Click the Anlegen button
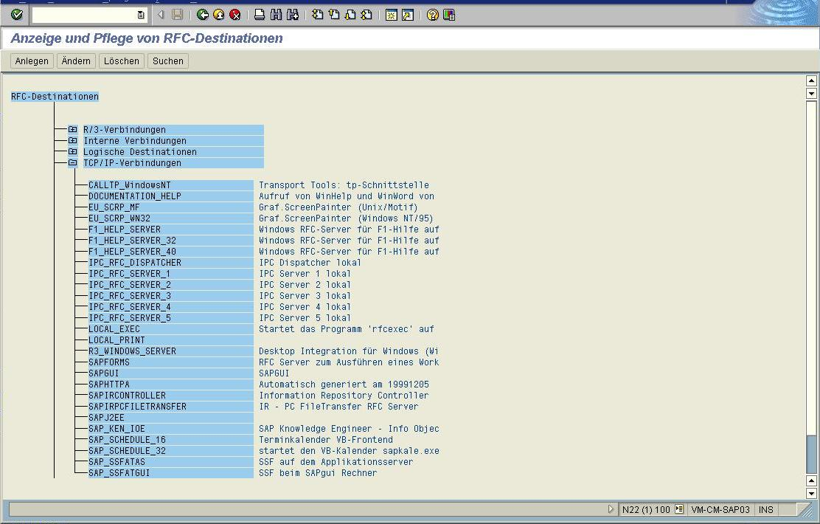 pos(32,61)
